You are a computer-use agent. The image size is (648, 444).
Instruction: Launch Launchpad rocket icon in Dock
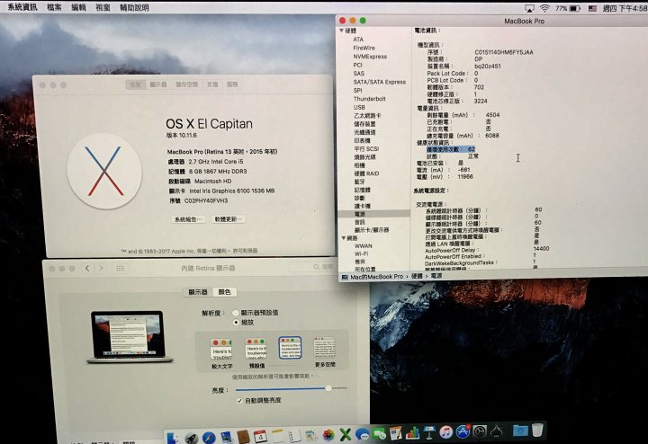coord(191,438)
